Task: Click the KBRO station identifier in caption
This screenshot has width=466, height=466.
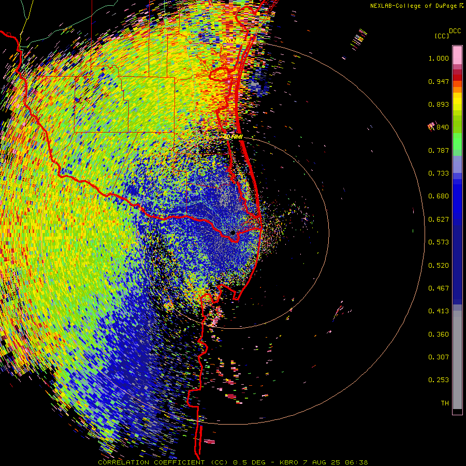Action: tap(289, 462)
